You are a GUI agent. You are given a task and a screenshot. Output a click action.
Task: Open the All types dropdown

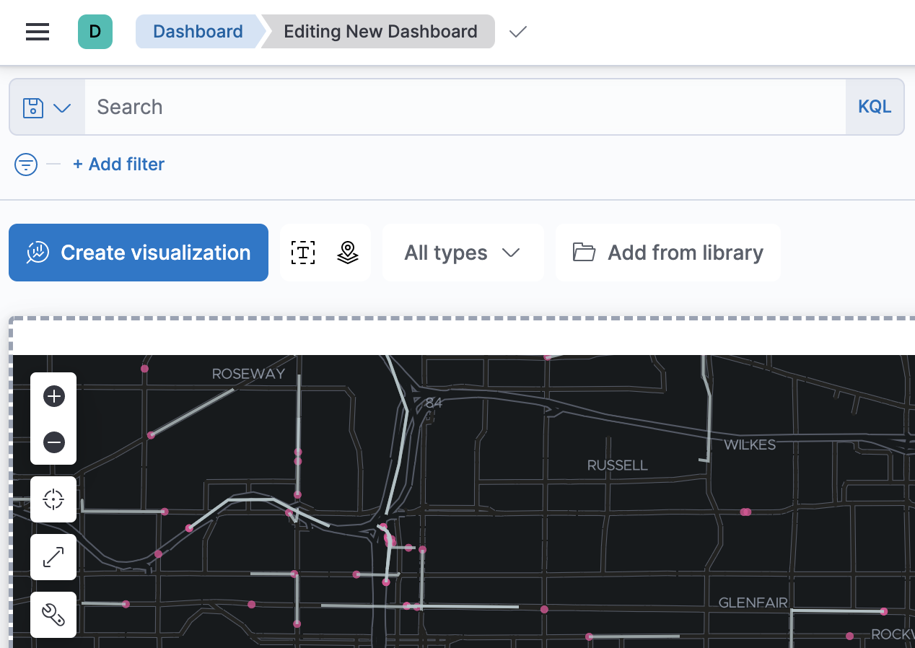pyautogui.click(x=463, y=253)
